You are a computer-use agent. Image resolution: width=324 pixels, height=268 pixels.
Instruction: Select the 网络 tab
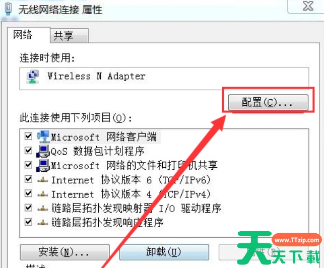[29, 35]
